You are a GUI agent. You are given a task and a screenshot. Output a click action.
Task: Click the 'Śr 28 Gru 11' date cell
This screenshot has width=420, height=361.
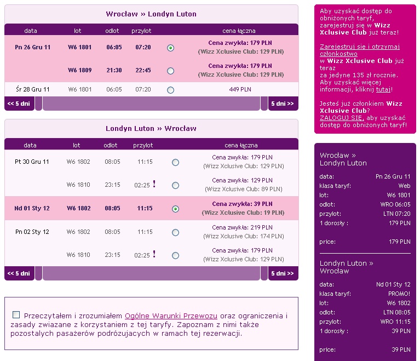click(33, 89)
